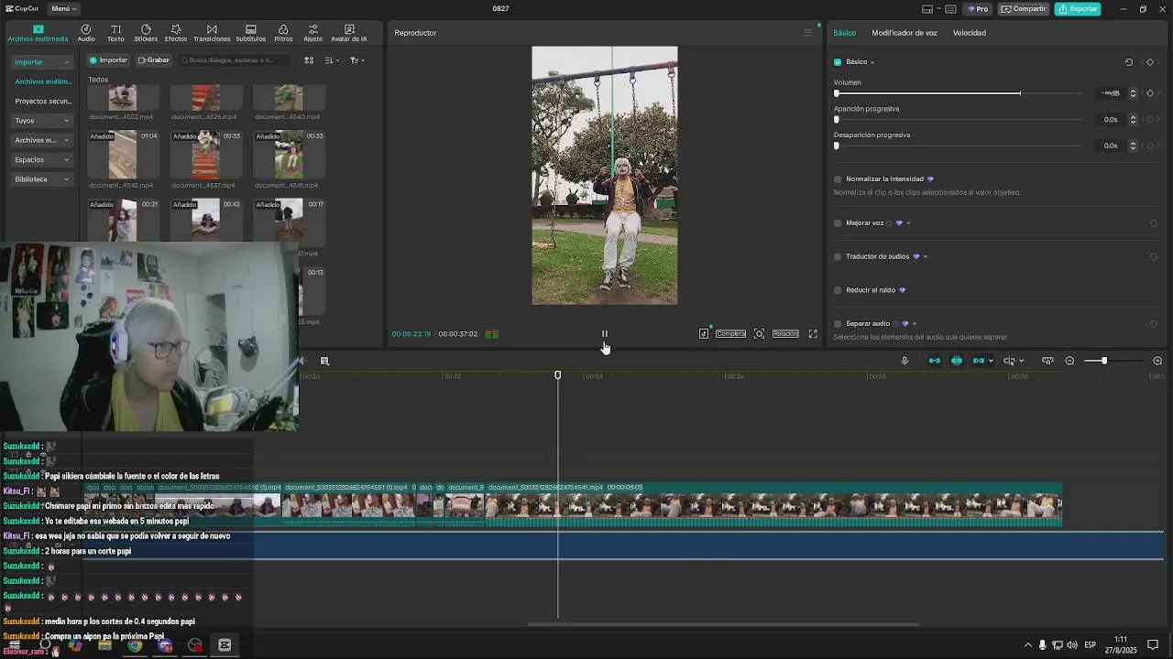Switch to the Modificador de voz tab
The image size is (1173, 659).
click(904, 33)
